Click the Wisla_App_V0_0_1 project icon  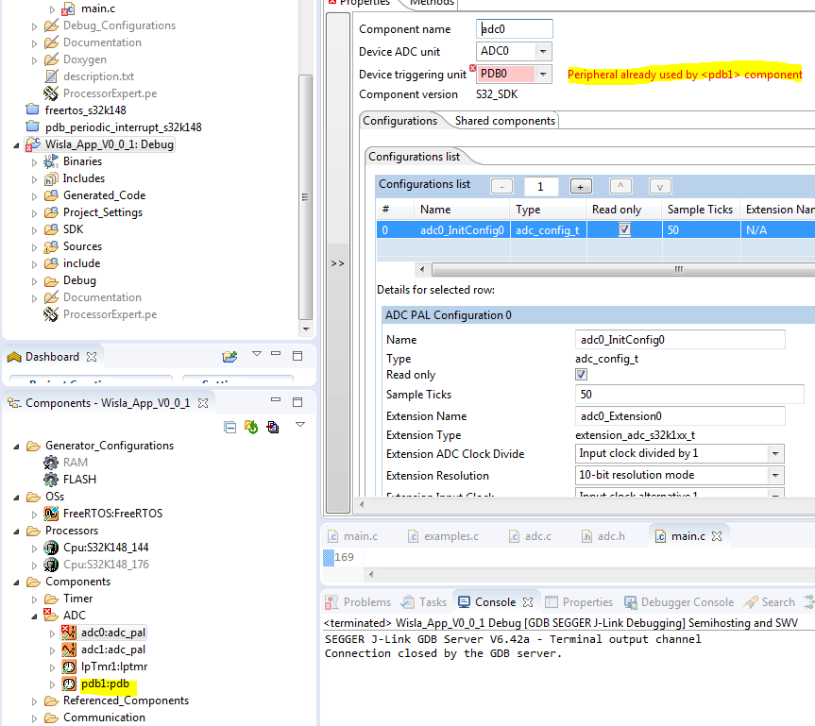coord(33,144)
